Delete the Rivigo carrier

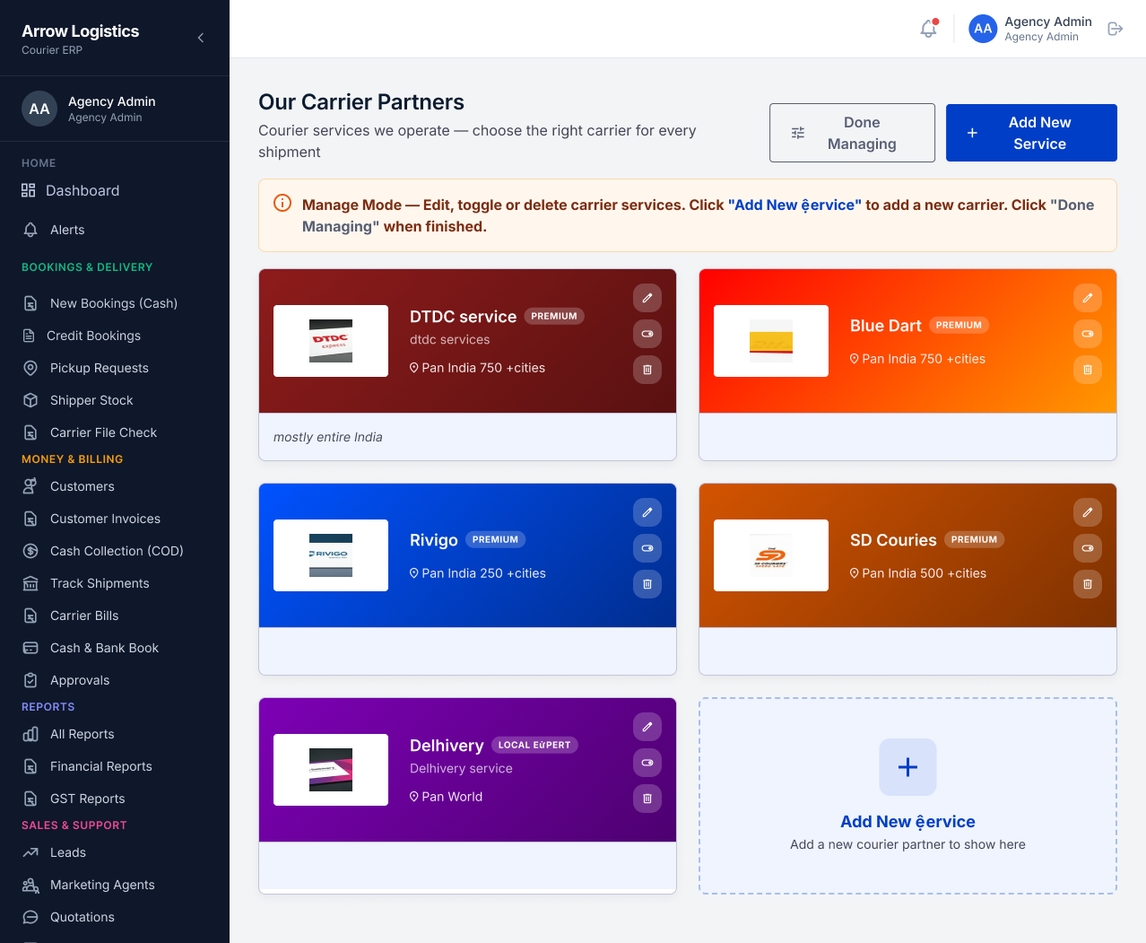coord(647,584)
